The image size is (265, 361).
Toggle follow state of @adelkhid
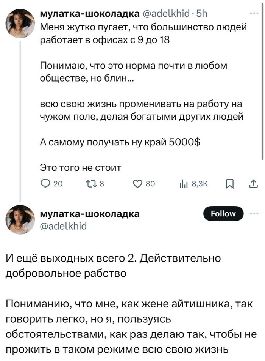pyautogui.click(x=223, y=213)
